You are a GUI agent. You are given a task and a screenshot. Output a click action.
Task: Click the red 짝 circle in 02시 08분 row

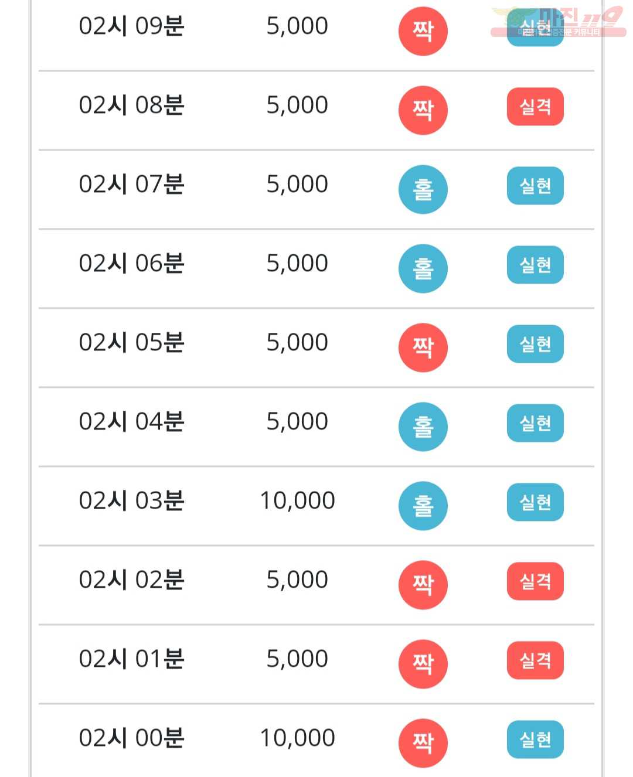423,110
